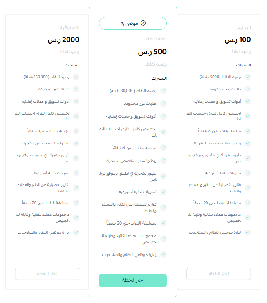This screenshot has height=303, width=267.
Task: Click the check icon beside 130,000 points balance
Action: [76, 77]
